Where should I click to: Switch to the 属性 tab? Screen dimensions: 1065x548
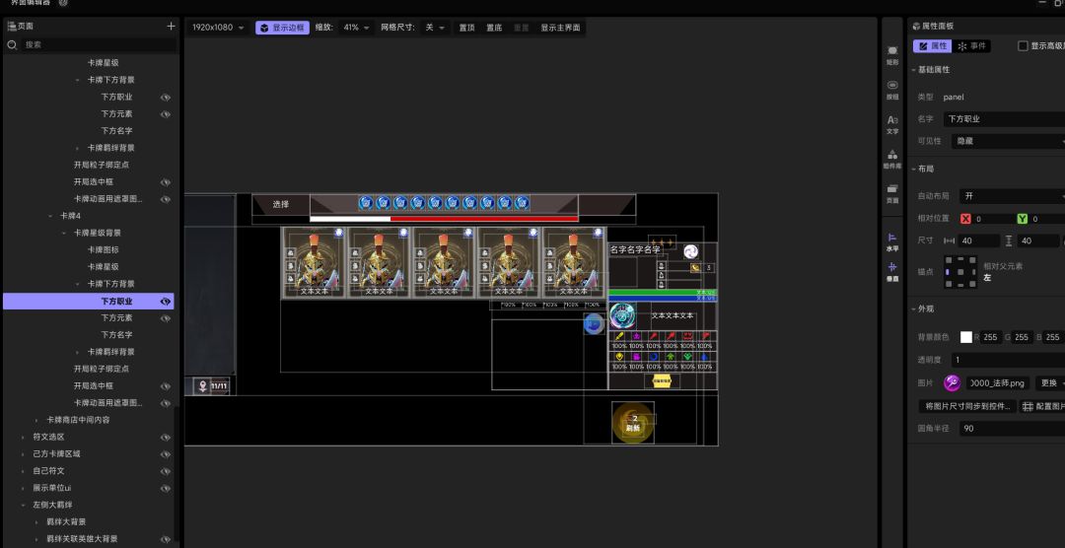(932, 46)
